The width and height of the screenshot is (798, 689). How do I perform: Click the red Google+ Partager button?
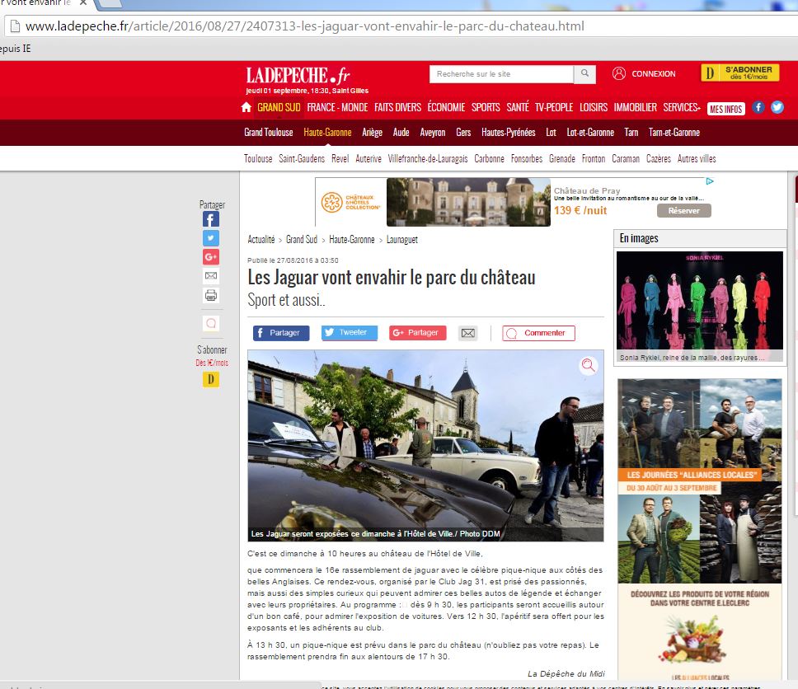click(x=418, y=333)
